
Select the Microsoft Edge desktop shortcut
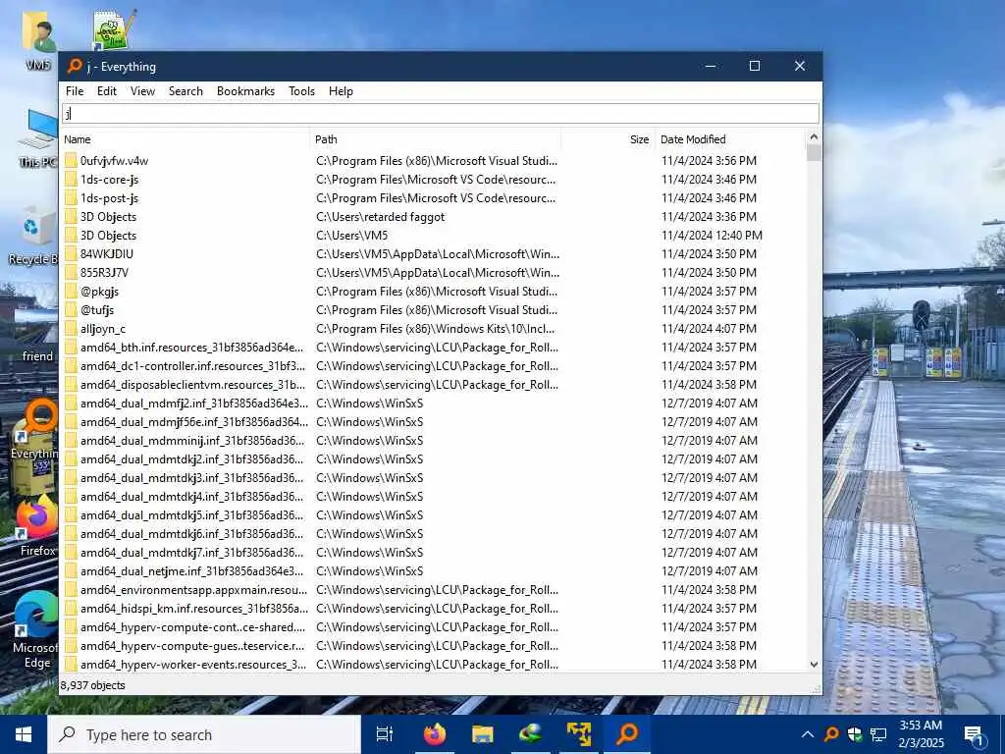pos(35,630)
